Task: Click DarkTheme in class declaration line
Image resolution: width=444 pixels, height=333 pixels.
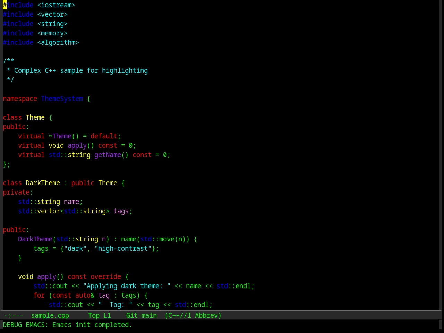Action: coord(43,183)
